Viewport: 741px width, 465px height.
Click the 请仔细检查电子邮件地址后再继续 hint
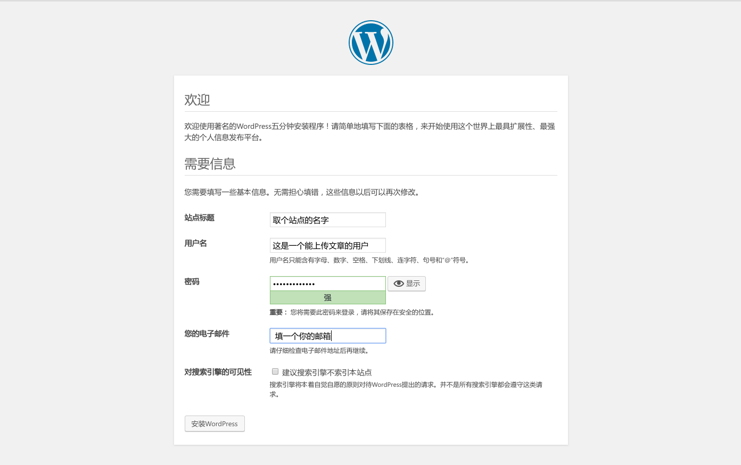(x=319, y=351)
